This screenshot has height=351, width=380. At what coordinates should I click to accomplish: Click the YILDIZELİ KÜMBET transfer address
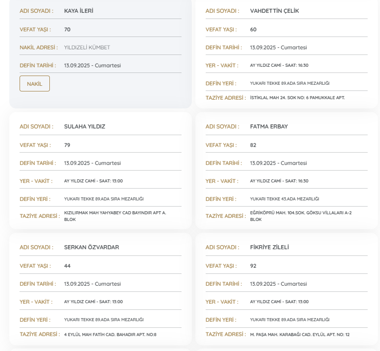[87, 47]
